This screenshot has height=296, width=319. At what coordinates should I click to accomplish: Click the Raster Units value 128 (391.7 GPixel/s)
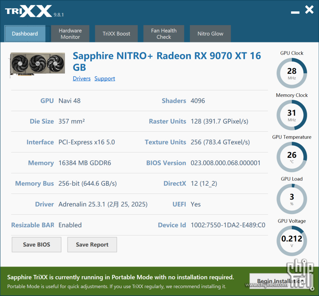219,121
